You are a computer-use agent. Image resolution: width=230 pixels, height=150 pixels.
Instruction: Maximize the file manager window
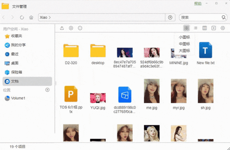pyautogui.click(x=216, y=3)
